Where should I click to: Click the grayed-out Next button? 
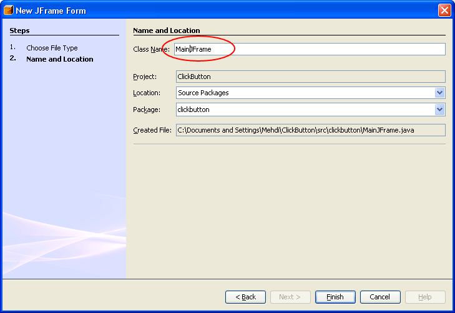point(290,297)
